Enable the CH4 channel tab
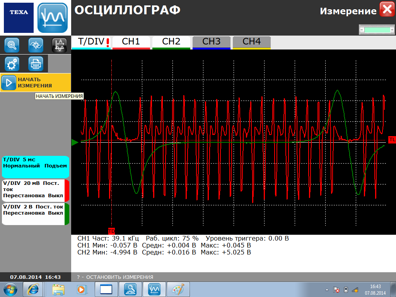 pyautogui.click(x=251, y=42)
